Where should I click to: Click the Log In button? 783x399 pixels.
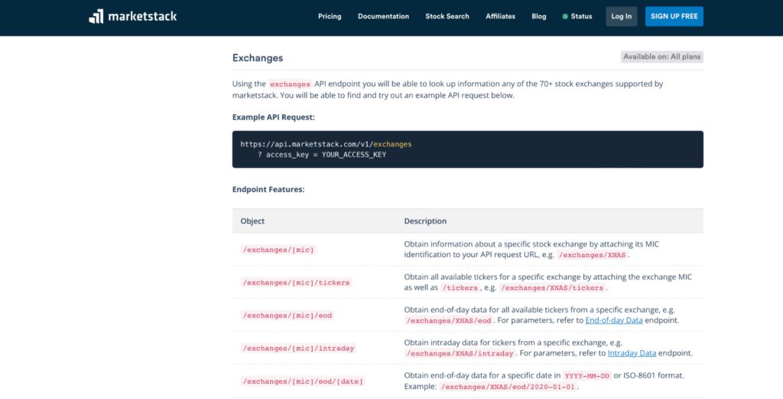click(x=621, y=17)
